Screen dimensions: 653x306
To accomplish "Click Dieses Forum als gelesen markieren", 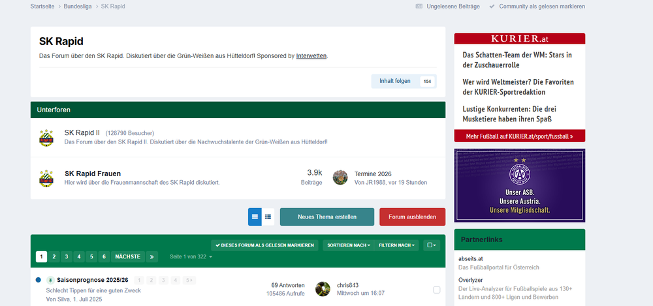I will pos(265,245).
